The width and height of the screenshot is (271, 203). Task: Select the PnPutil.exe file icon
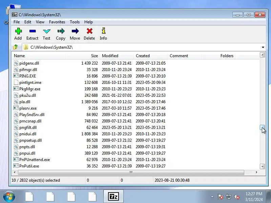click(x=16, y=166)
